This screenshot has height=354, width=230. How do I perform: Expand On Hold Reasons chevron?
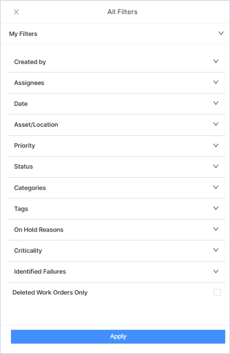click(216, 229)
